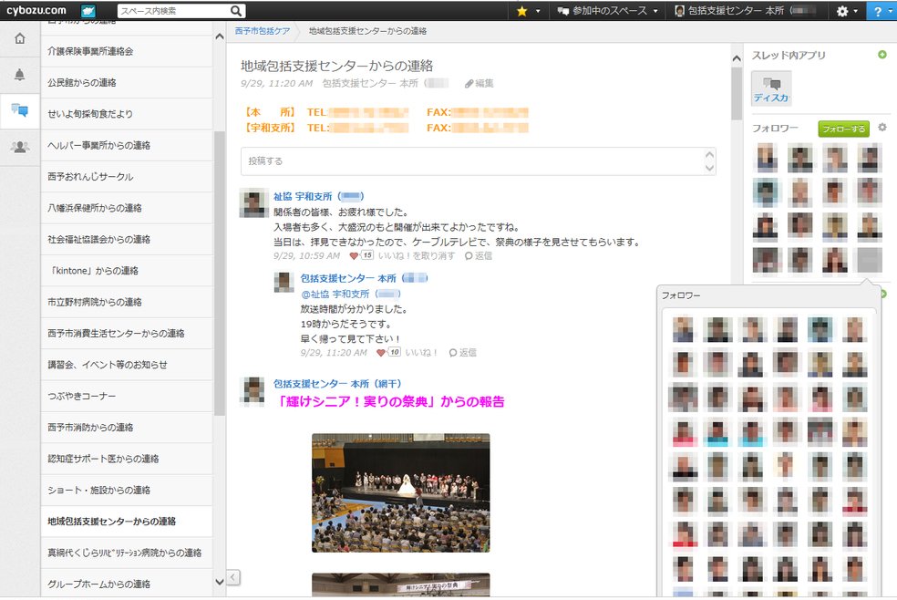The width and height of the screenshot is (897, 600).
Task: Select 地域包括支援センターからの連絡 in thread list
Action: [127, 522]
